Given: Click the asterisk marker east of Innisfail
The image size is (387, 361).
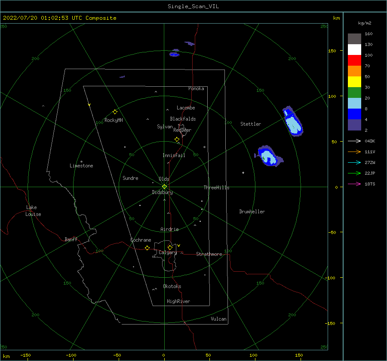Looking at the screenshot, I should pos(204,147).
